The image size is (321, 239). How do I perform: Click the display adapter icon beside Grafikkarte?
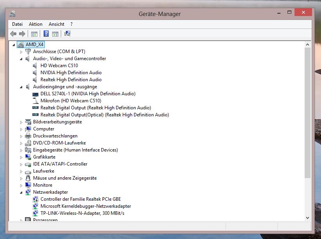pos(28,157)
